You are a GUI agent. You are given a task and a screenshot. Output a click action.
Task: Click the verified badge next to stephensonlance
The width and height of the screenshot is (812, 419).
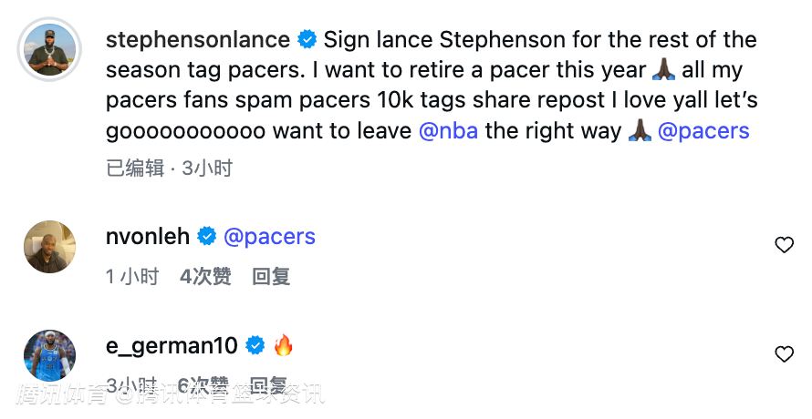coord(307,39)
